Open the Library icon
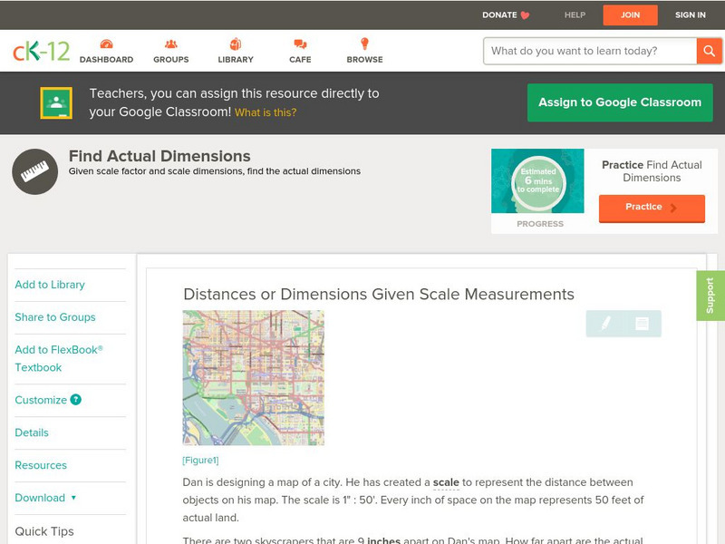 (x=236, y=45)
